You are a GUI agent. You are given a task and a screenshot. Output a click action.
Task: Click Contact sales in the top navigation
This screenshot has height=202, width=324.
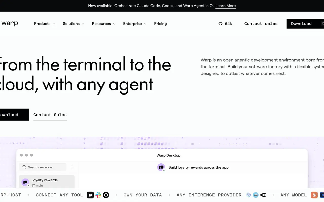tap(261, 23)
